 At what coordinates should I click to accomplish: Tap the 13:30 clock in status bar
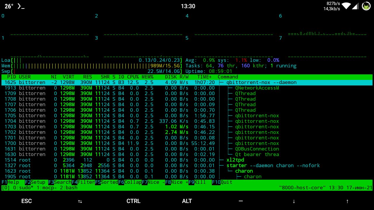[x=188, y=6]
